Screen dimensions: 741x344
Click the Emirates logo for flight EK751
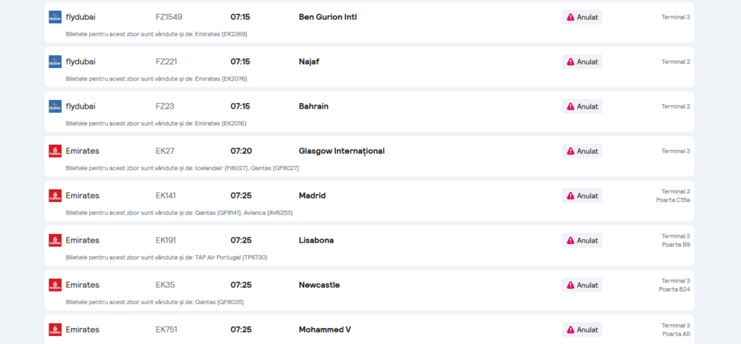coord(55,330)
